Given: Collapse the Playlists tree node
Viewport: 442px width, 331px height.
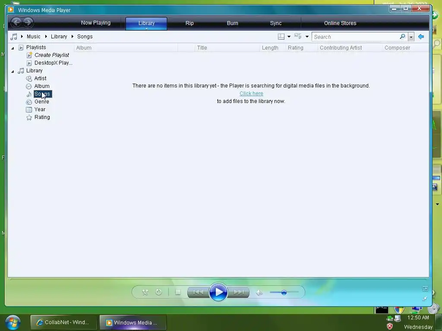Looking at the screenshot, I should (x=13, y=48).
